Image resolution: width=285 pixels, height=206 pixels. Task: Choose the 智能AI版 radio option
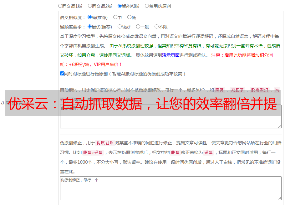click(120, 6)
